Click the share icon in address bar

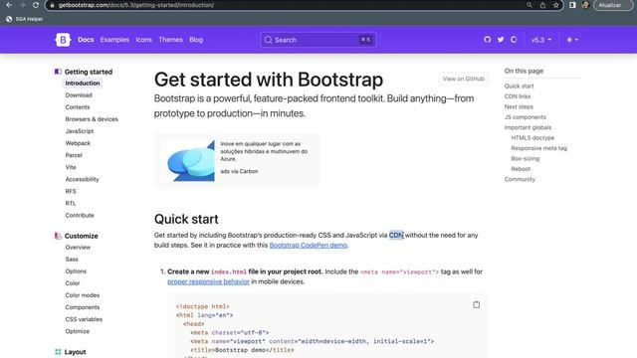542,5
